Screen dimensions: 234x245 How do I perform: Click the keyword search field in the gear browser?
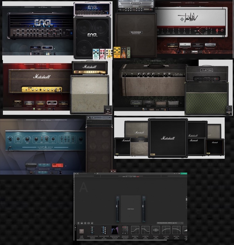tap(170, 223)
